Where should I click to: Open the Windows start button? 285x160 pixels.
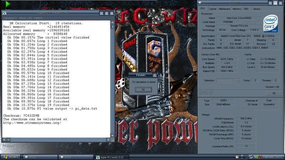pyautogui.click(x=10, y=157)
